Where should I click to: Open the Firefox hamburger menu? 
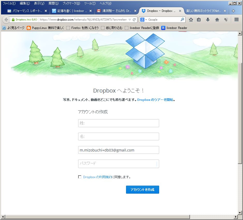(236, 19)
